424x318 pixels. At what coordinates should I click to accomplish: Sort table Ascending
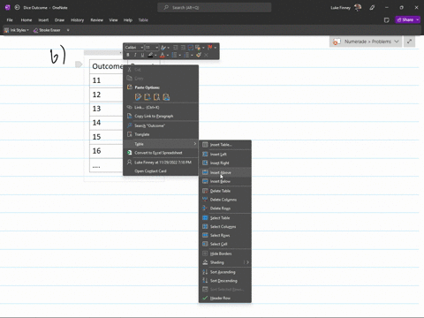click(x=225, y=272)
